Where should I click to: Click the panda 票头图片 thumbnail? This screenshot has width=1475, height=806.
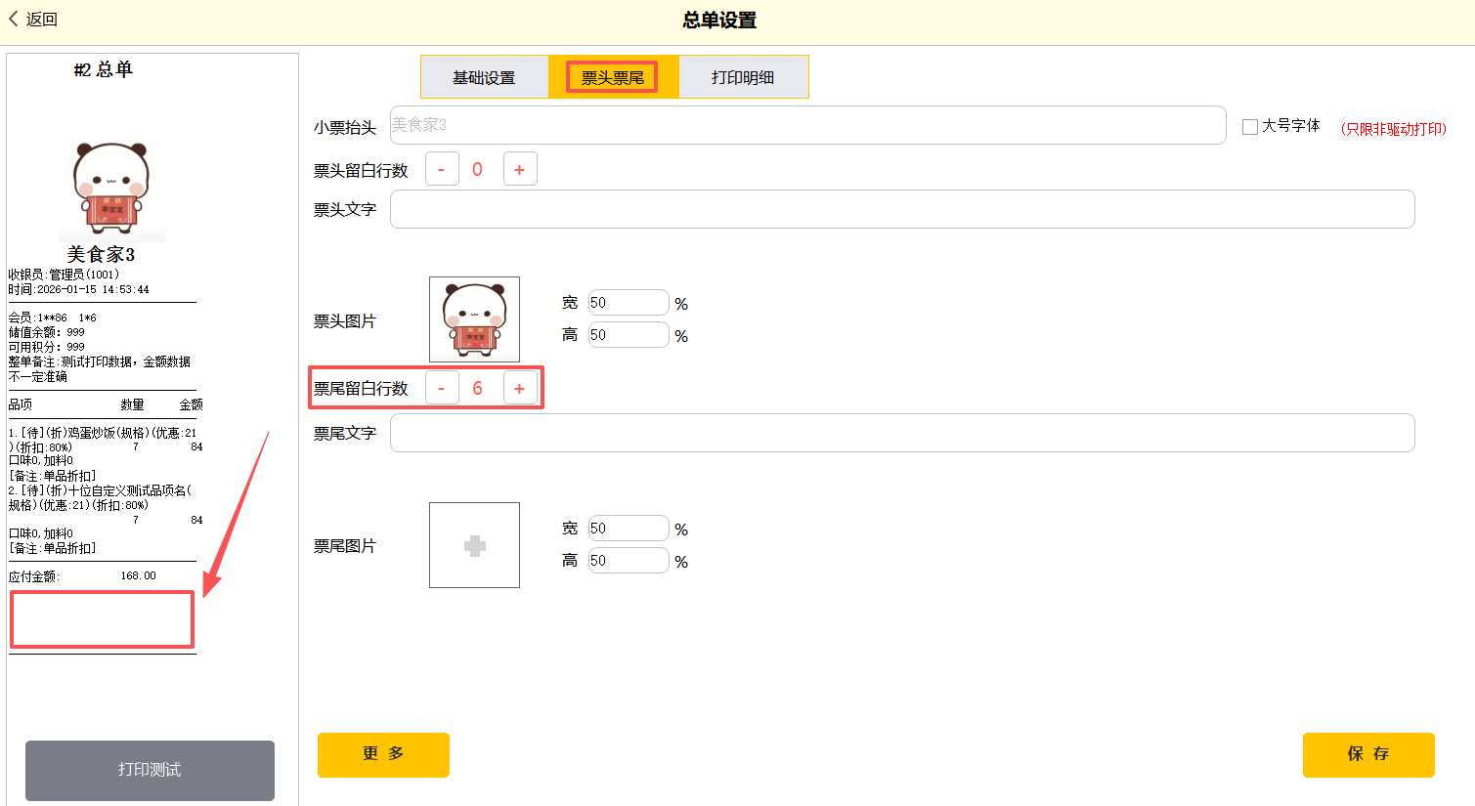pyautogui.click(x=474, y=319)
